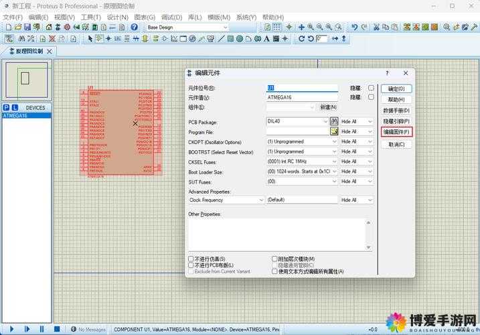
Task: Open CKSEL Fuses Int.RC 1MHz dropdown
Action: tap(334, 161)
